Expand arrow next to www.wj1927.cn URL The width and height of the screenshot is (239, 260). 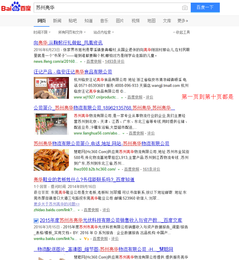pos(122,98)
